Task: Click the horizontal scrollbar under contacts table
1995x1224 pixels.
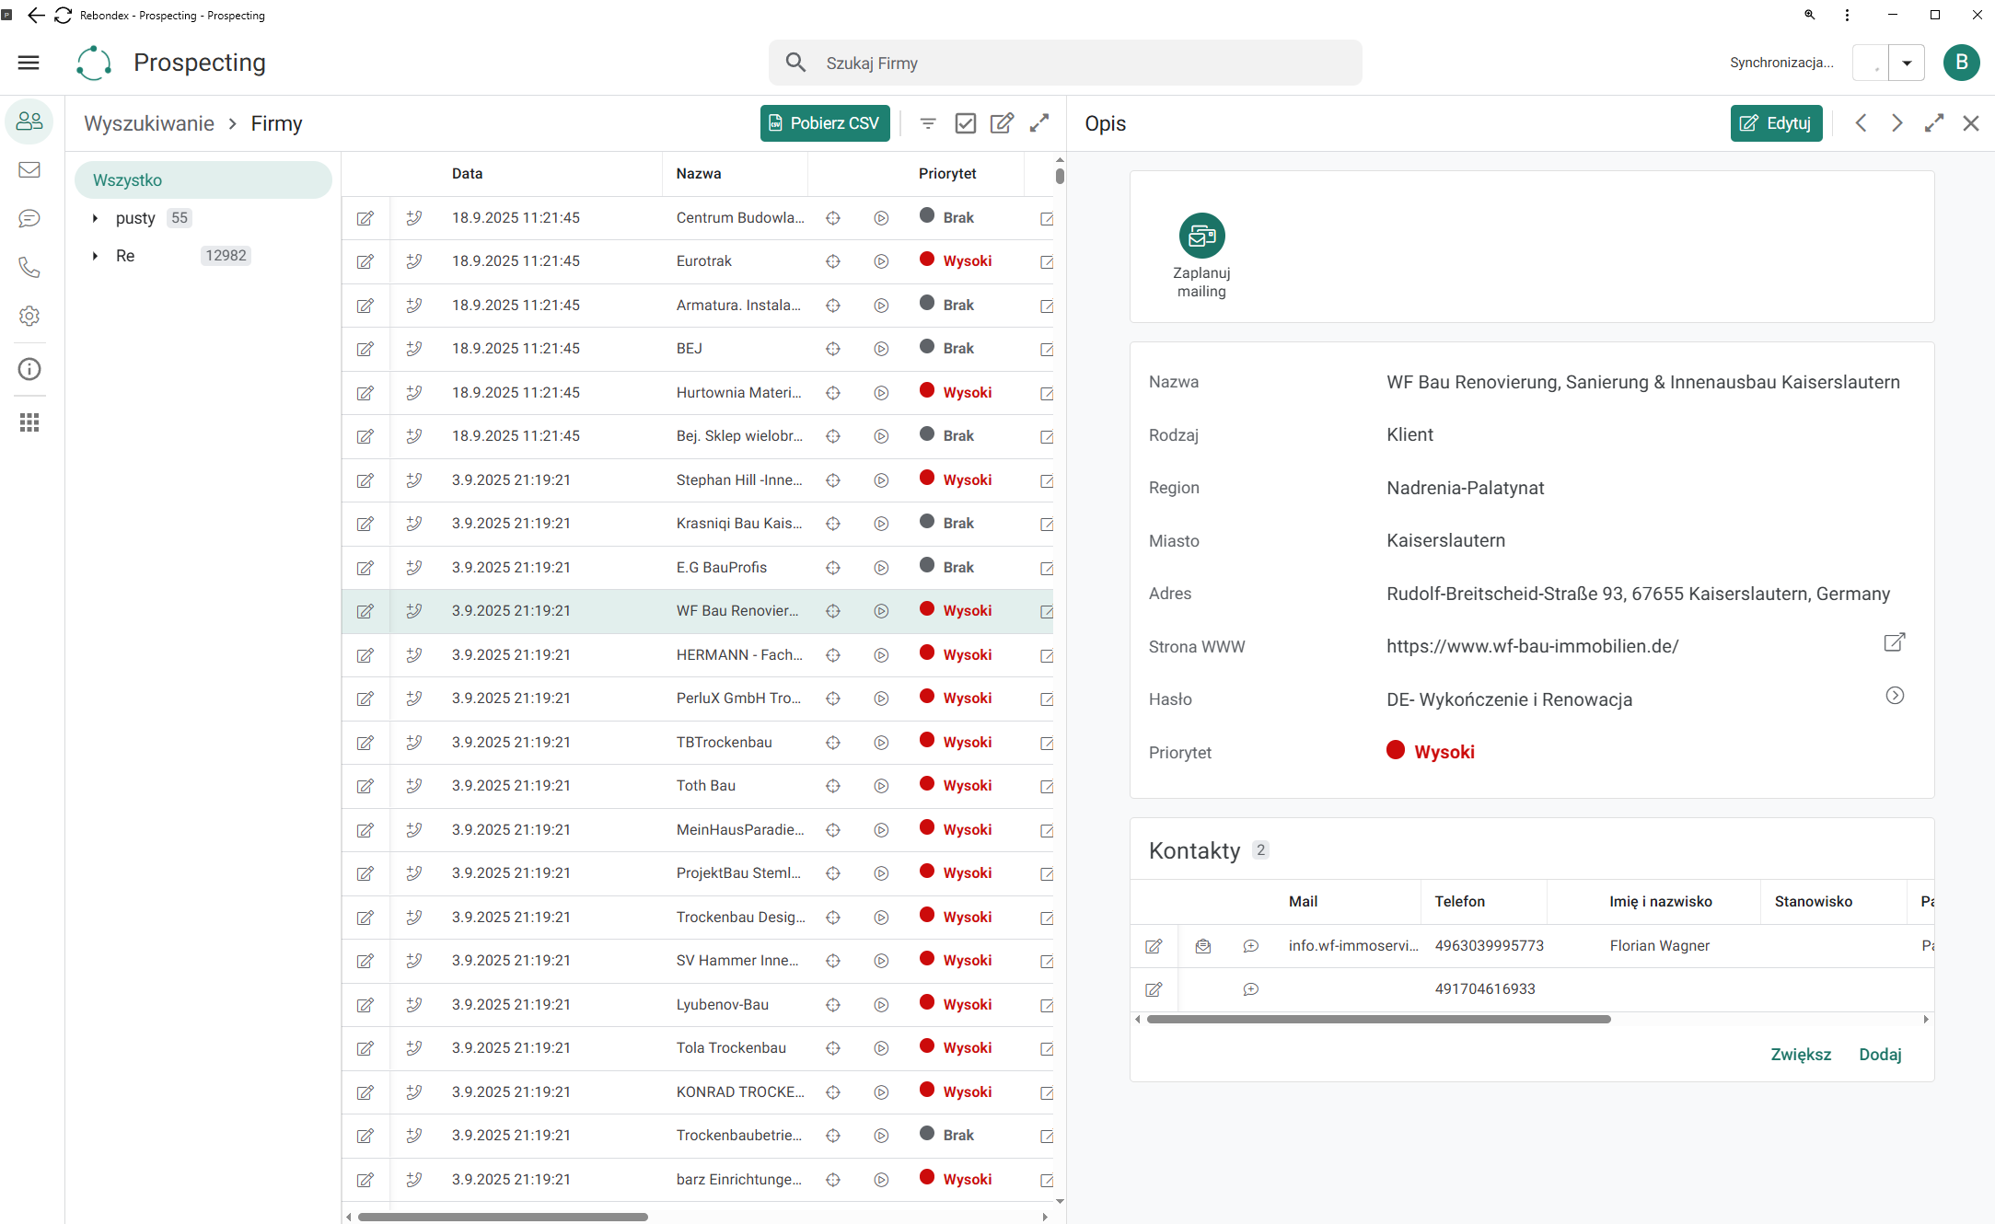Action: 1378,1020
